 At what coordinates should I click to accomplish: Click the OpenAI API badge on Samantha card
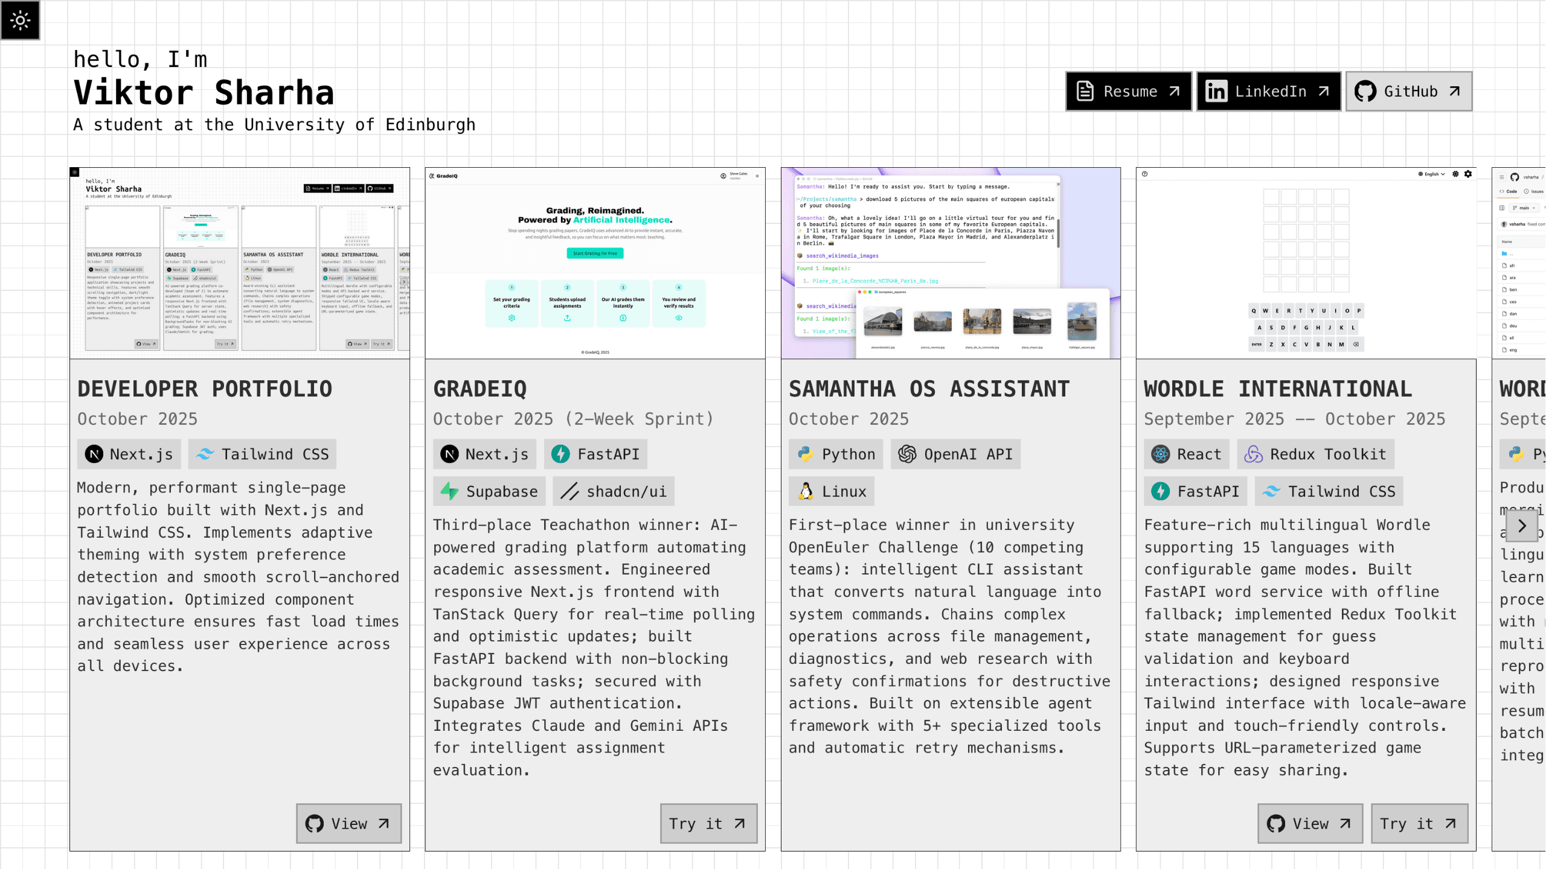(x=955, y=454)
